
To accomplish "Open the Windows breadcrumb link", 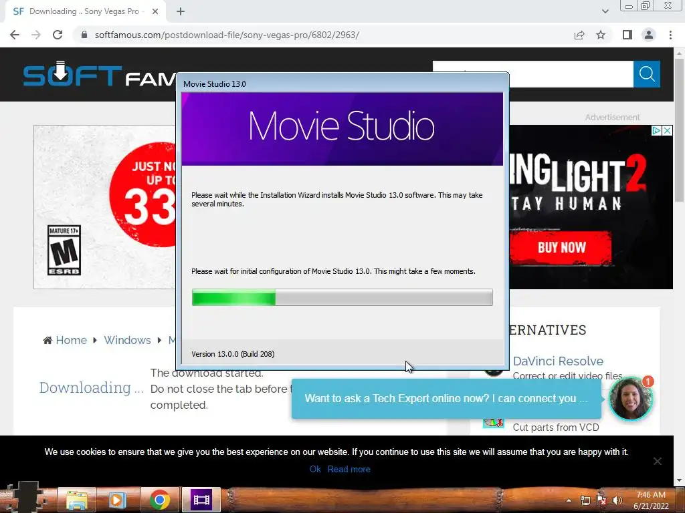I will point(127,340).
